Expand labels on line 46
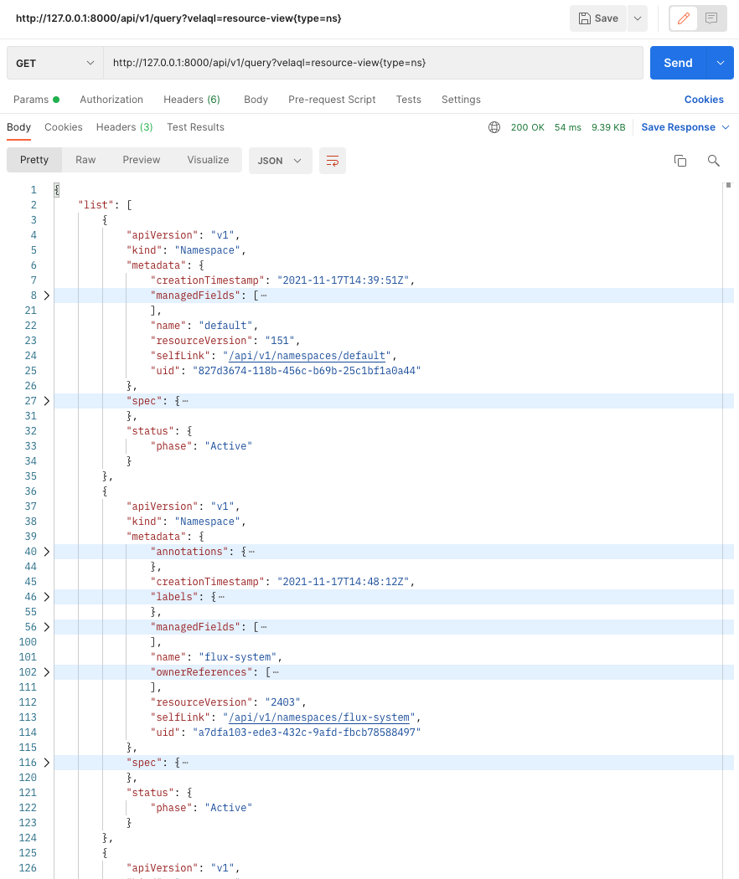 47,597
